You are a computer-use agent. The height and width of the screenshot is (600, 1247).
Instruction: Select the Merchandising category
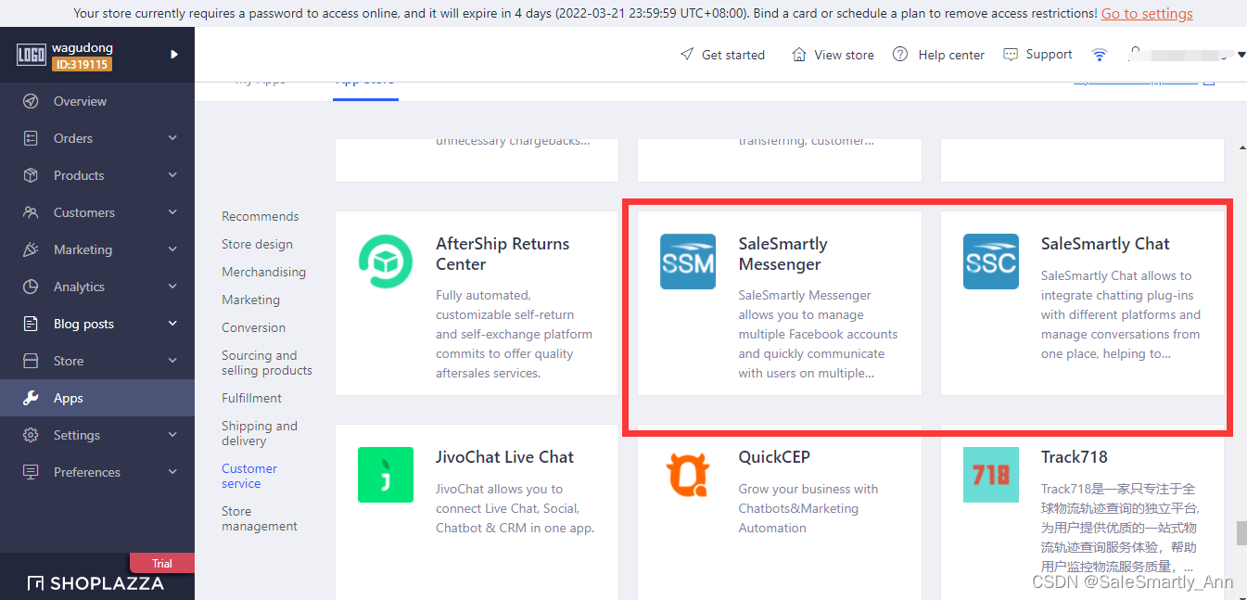pyautogui.click(x=263, y=272)
